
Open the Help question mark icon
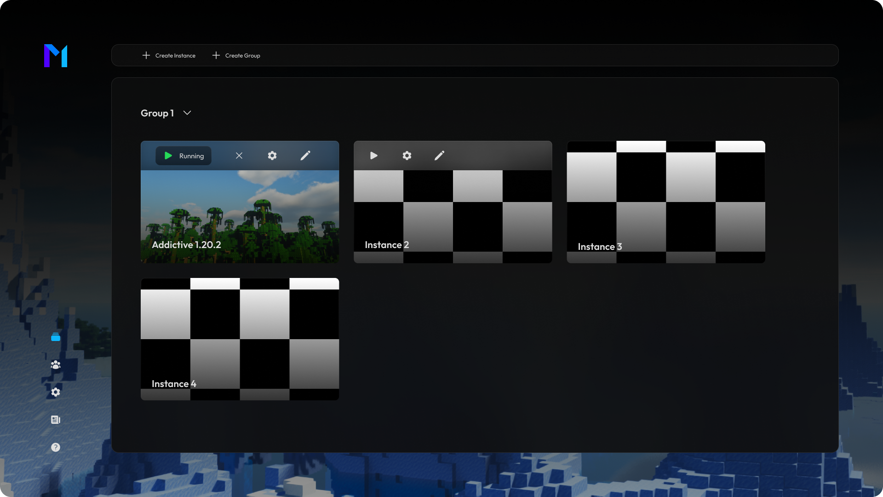(x=56, y=447)
